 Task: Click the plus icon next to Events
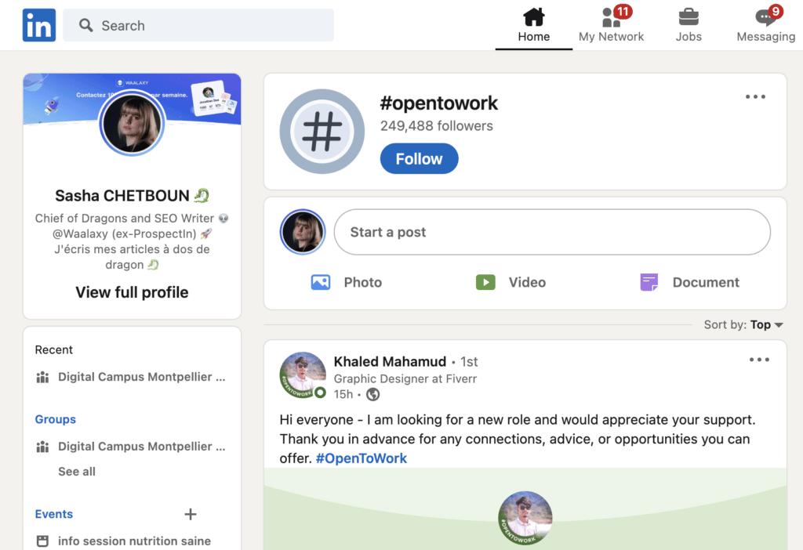pos(190,514)
